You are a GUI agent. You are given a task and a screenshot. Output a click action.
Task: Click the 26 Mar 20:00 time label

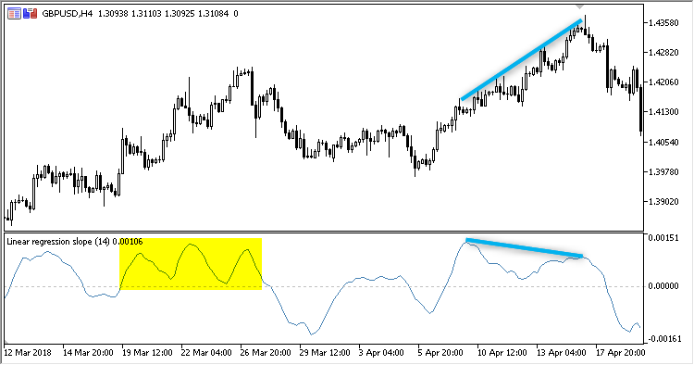coord(266,353)
